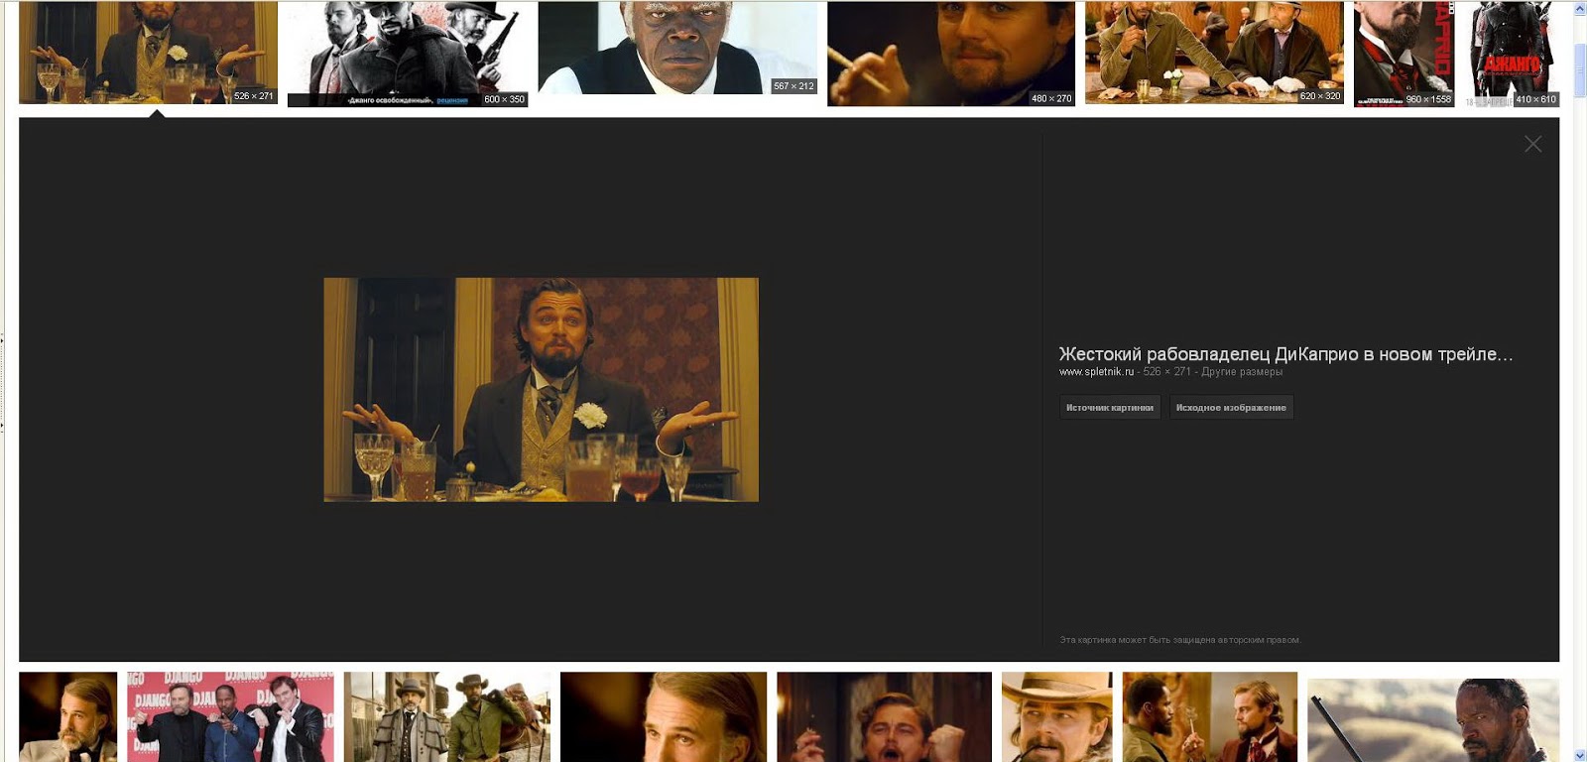Open the bottom thumbnail with the red DJANGO backdrop
Viewport: 1587px width, 762px height.
(230, 716)
